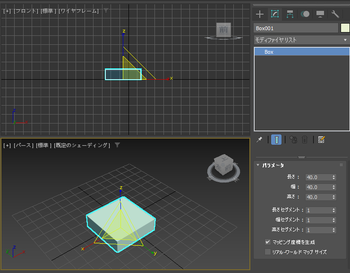This screenshot has height=273, width=350.
Task: Open the Hierarchy panel tab
Action: click(x=290, y=14)
